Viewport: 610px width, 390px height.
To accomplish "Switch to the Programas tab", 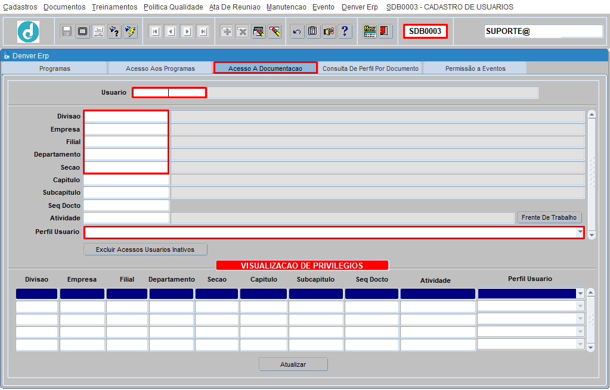I will tap(54, 68).
